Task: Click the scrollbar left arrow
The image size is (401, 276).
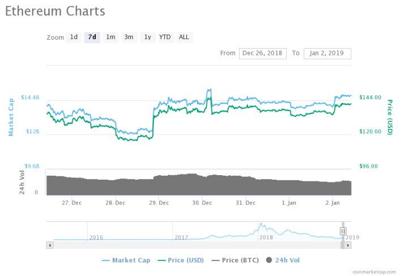Action: coord(50,245)
